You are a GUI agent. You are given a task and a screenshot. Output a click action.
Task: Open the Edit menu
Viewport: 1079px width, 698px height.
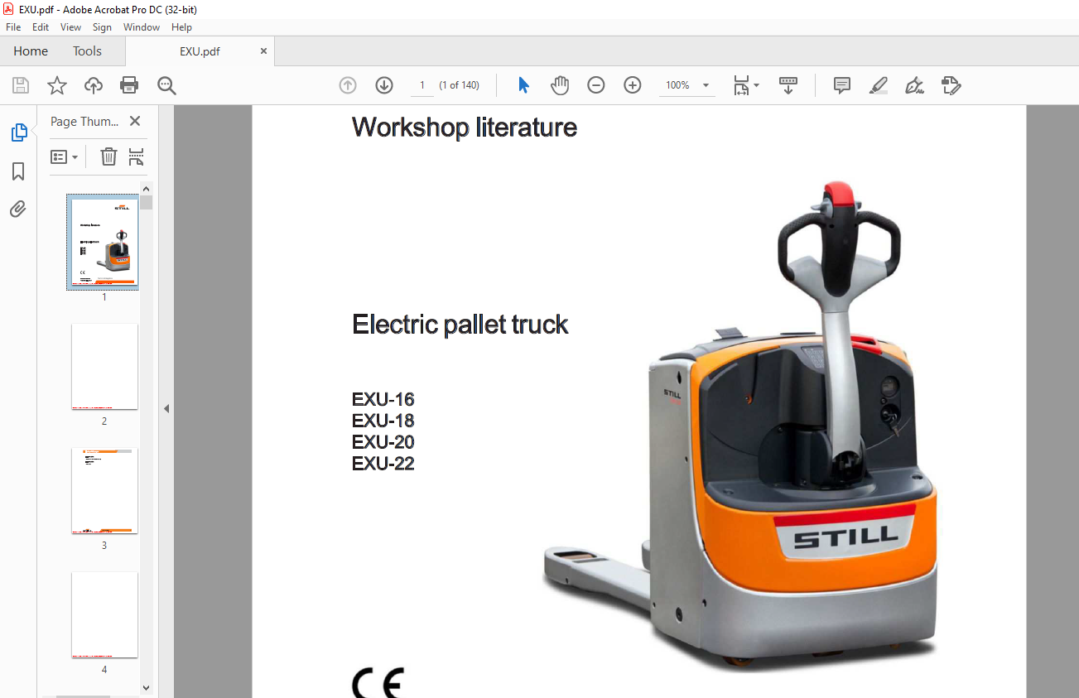[41, 27]
